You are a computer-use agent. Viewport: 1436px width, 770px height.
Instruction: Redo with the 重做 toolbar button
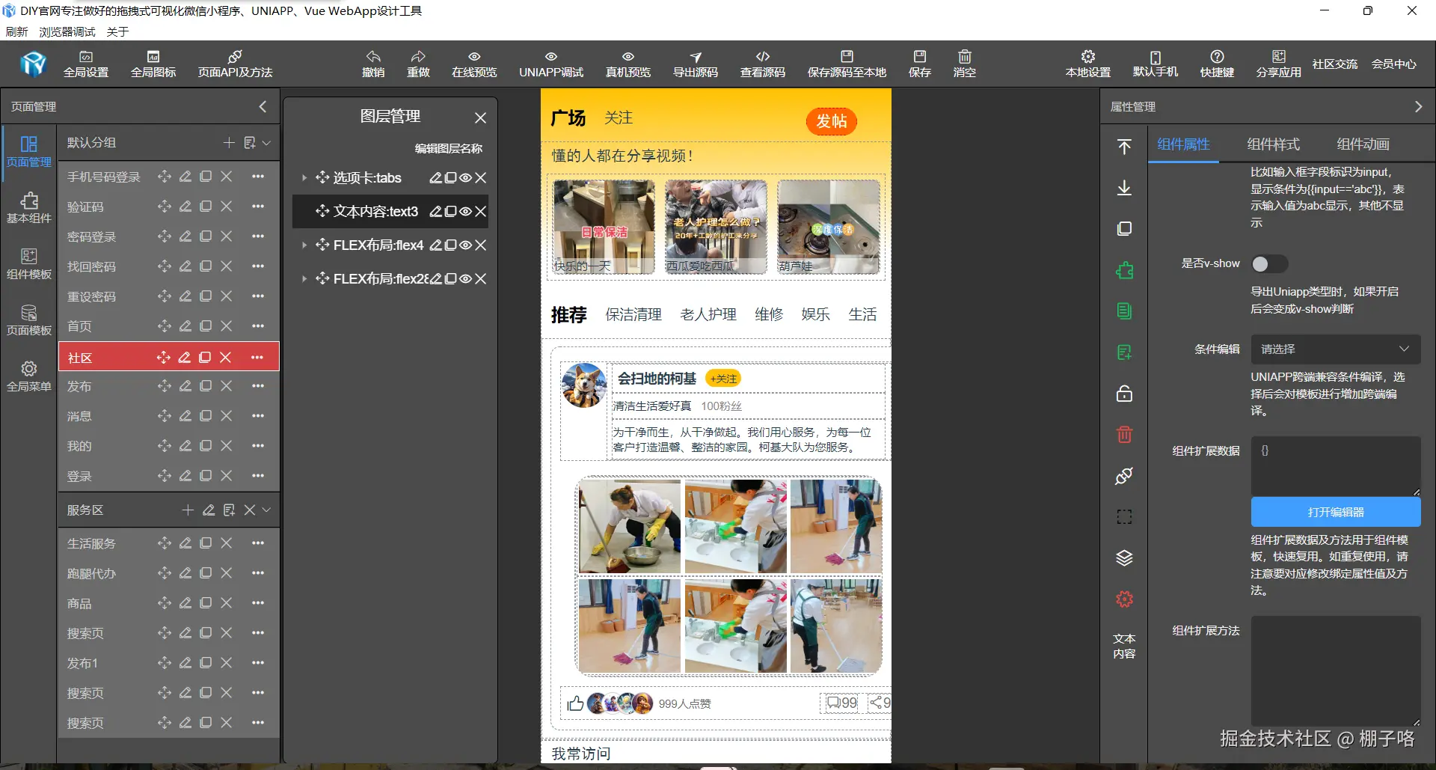[418, 64]
